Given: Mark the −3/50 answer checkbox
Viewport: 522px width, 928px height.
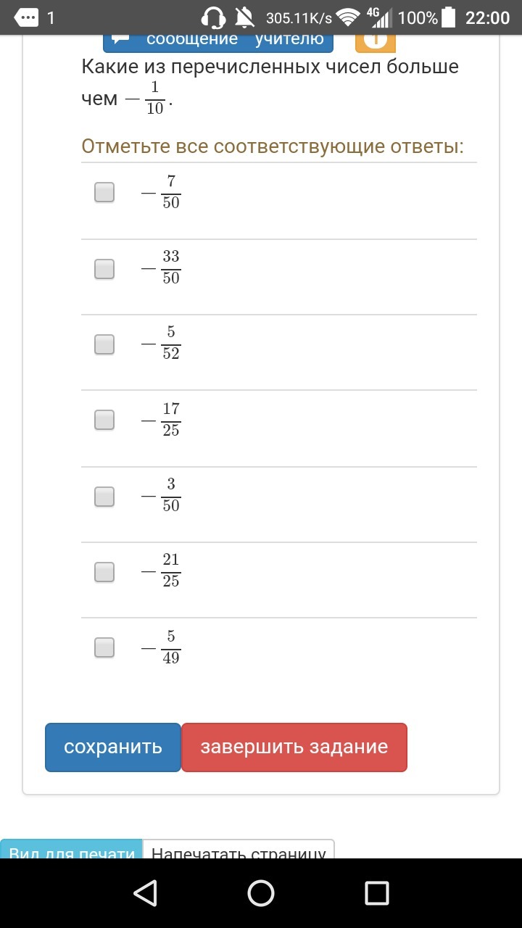Looking at the screenshot, I should [104, 497].
